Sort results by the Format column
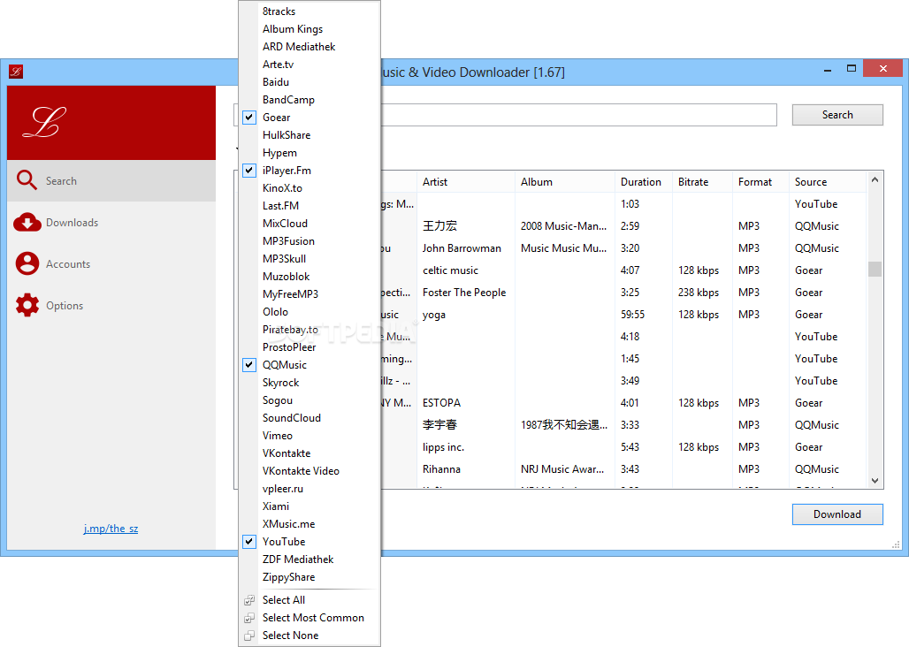The image size is (909, 647). [x=760, y=182]
